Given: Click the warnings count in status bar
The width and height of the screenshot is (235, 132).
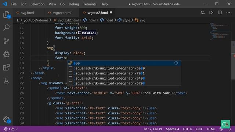Looking at the screenshot, I should pos(14,129).
